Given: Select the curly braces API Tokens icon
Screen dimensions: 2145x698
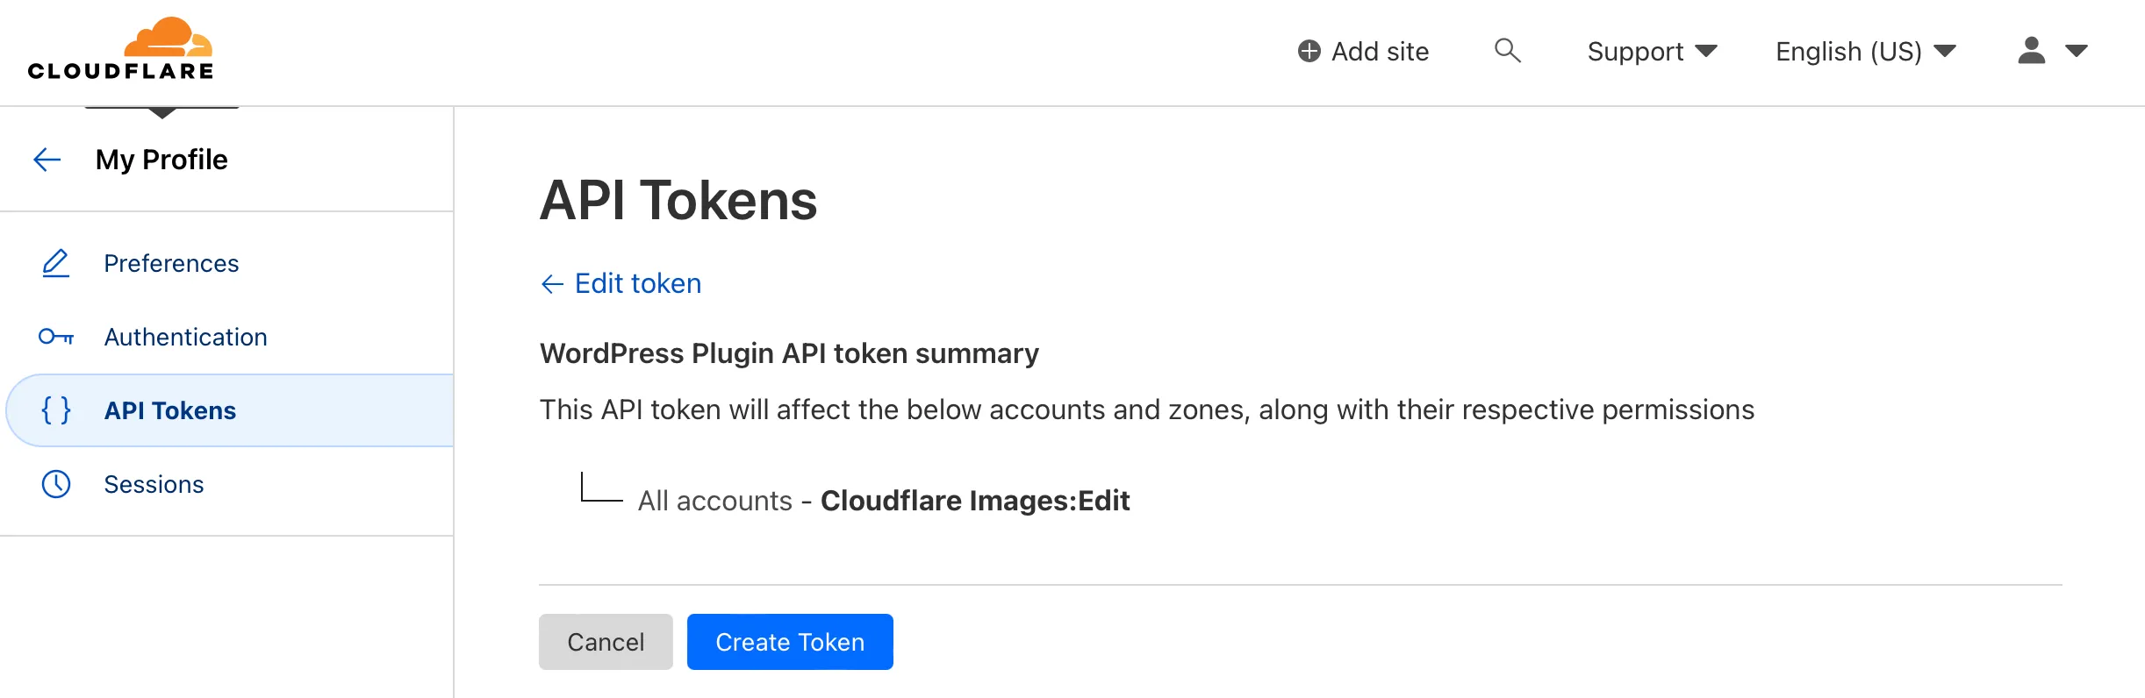Looking at the screenshot, I should [x=54, y=410].
